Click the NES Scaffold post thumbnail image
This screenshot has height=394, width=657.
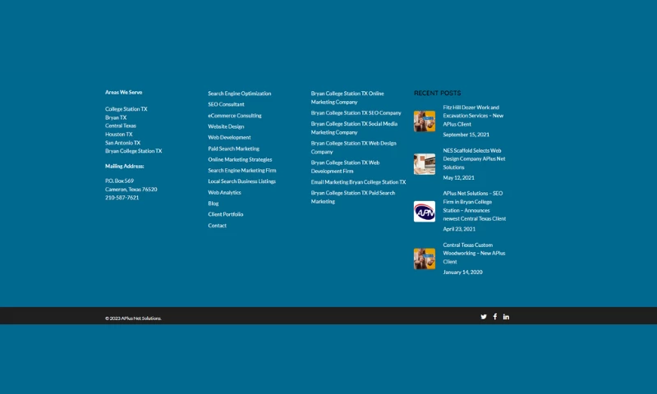click(x=425, y=164)
